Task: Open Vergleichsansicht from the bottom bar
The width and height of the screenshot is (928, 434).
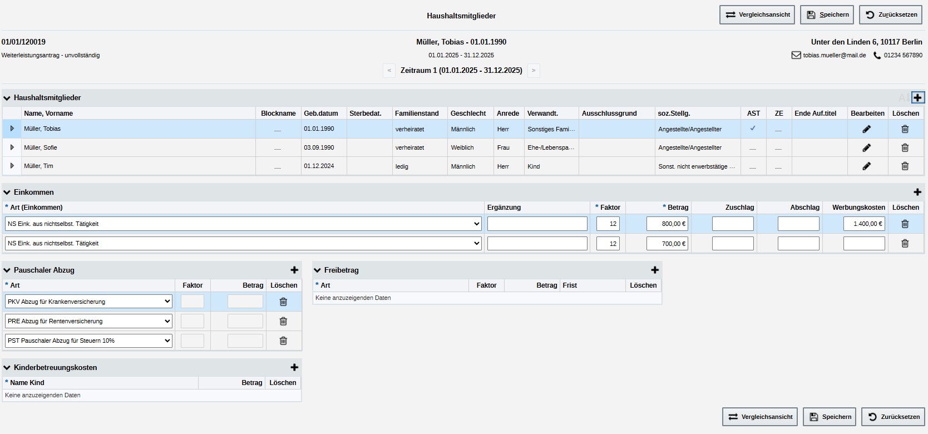Action: 759,417
